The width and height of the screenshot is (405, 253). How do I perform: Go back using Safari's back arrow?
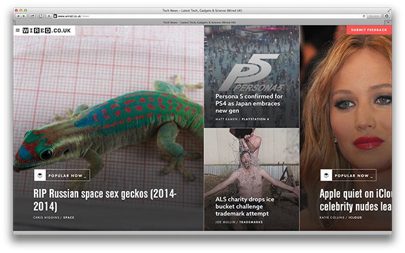click(18, 16)
